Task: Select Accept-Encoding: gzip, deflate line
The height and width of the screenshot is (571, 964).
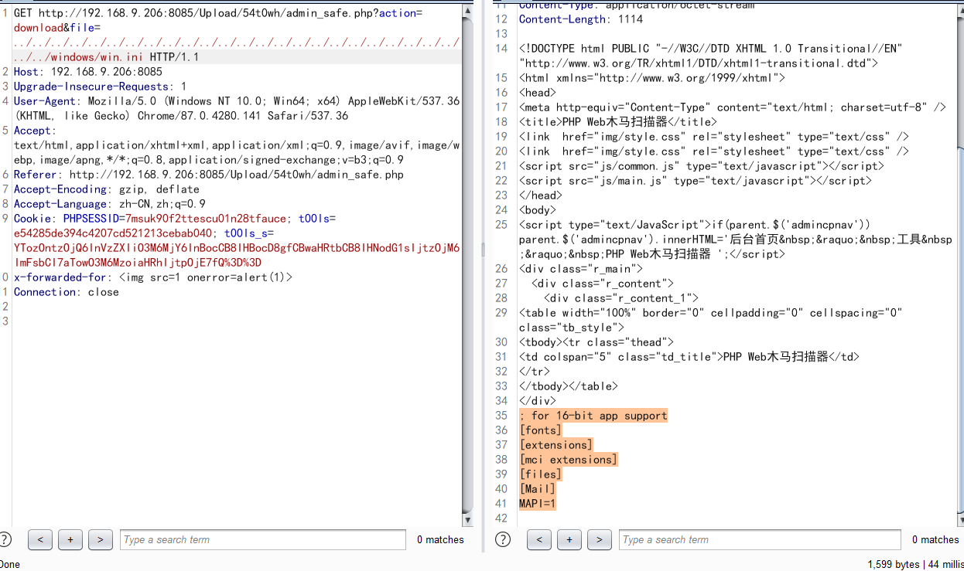Action: [107, 189]
